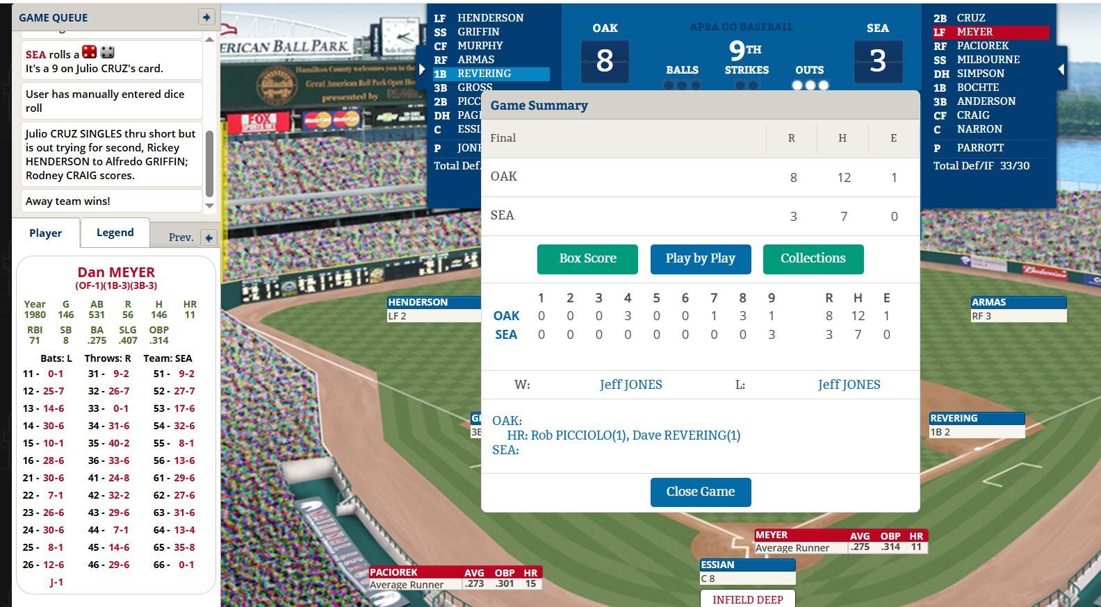This screenshot has width=1101, height=607.
Task: Click User has manually entered dice roll message
Action: tap(111, 101)
